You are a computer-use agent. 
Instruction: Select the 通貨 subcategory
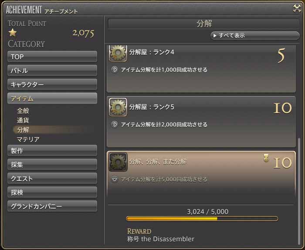pyautogui.click(x=23, y=120)
